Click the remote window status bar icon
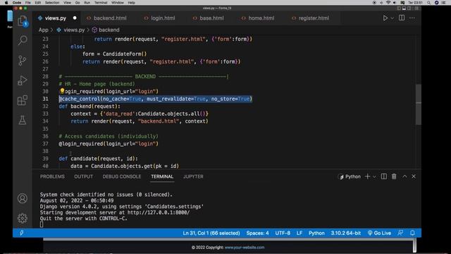Screen dimensions: 451x254 coord(22,233)
